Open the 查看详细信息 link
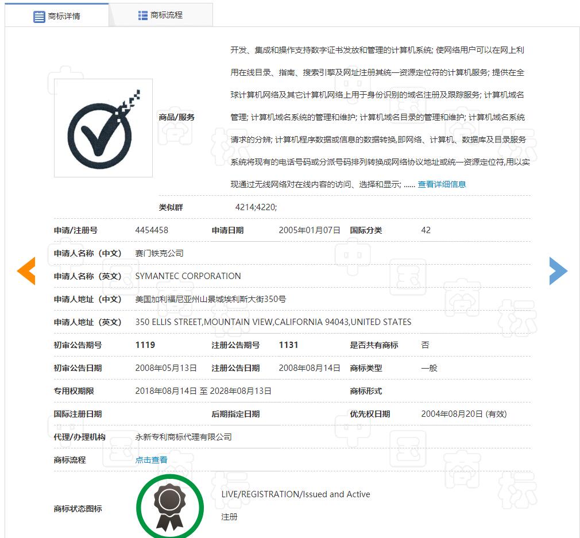 click(442, 184)
